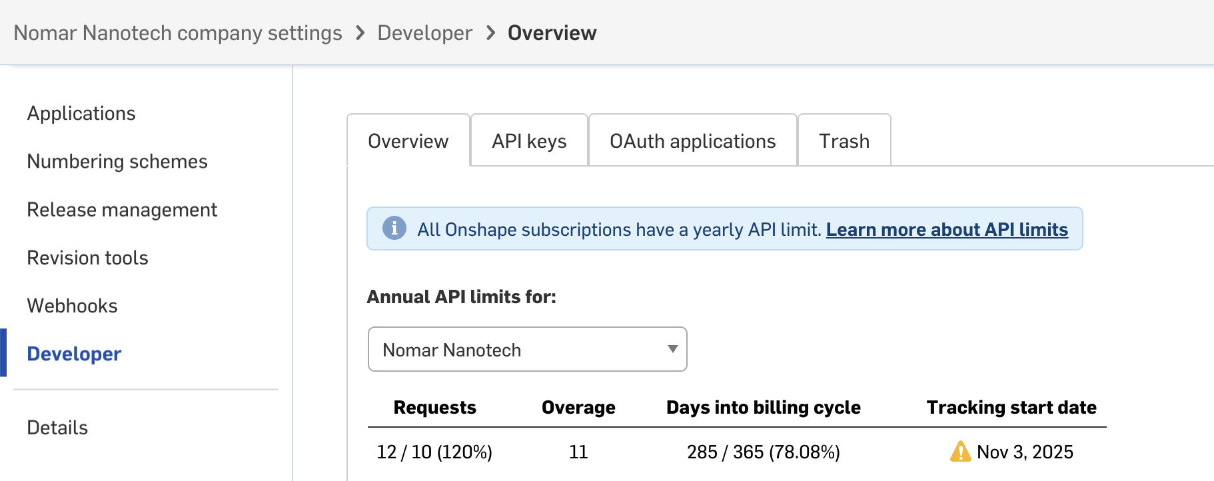Viewport: 1214px width, 481px height.
Task: Go to the Developer breadcrumb link
Action: (425, 33)
